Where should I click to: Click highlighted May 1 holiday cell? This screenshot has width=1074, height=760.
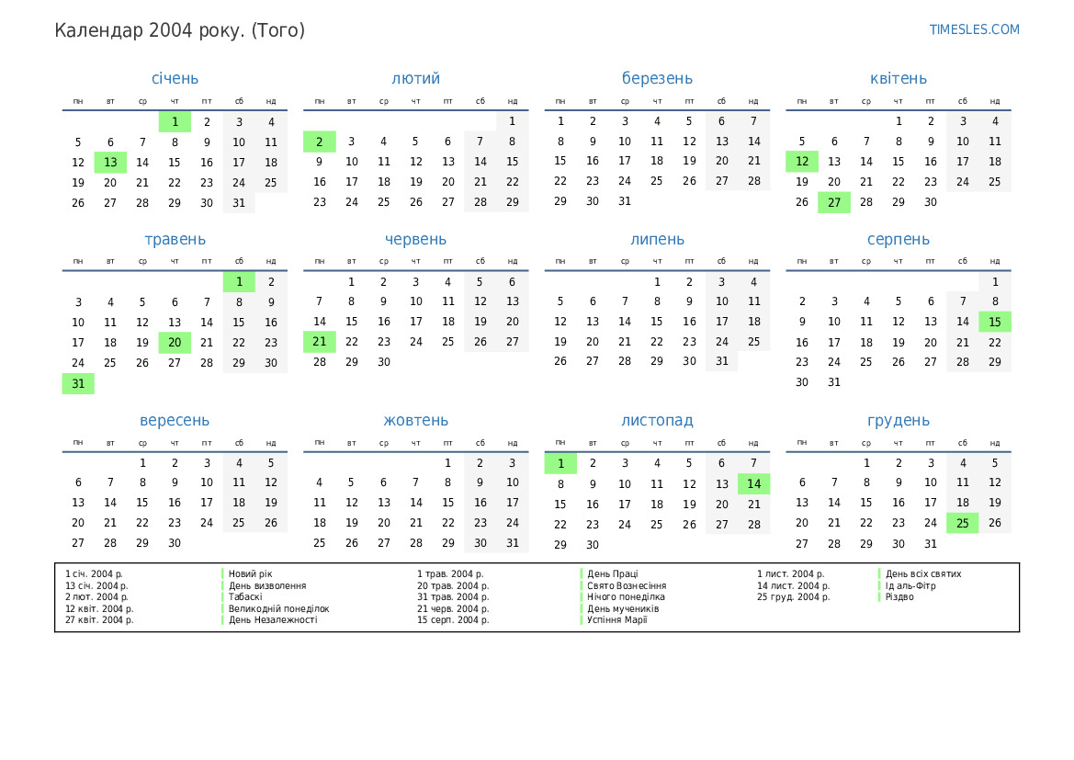pos(239,281)
